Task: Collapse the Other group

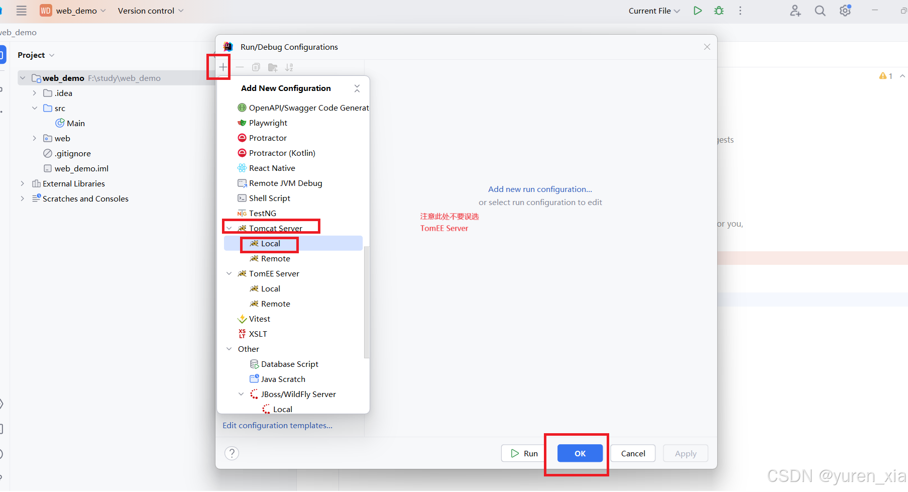Action: coord(229,349)
